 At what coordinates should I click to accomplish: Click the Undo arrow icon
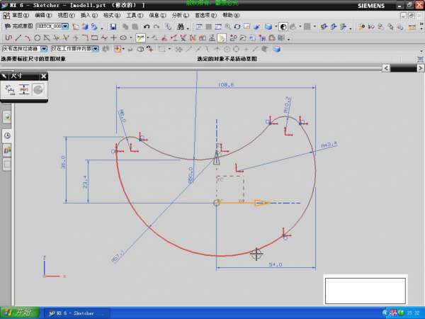[147, 26]
